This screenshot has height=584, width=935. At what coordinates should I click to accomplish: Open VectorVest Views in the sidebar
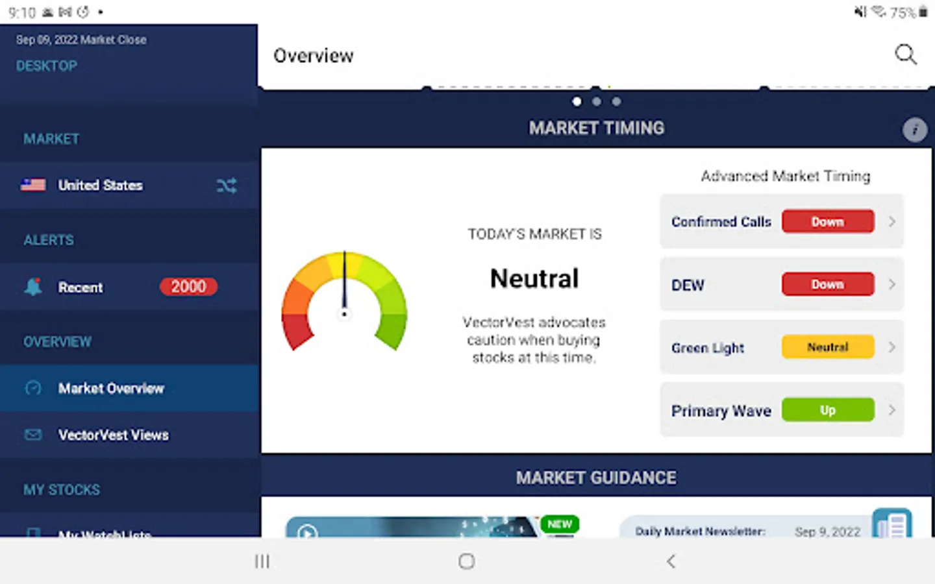(129, 435)
